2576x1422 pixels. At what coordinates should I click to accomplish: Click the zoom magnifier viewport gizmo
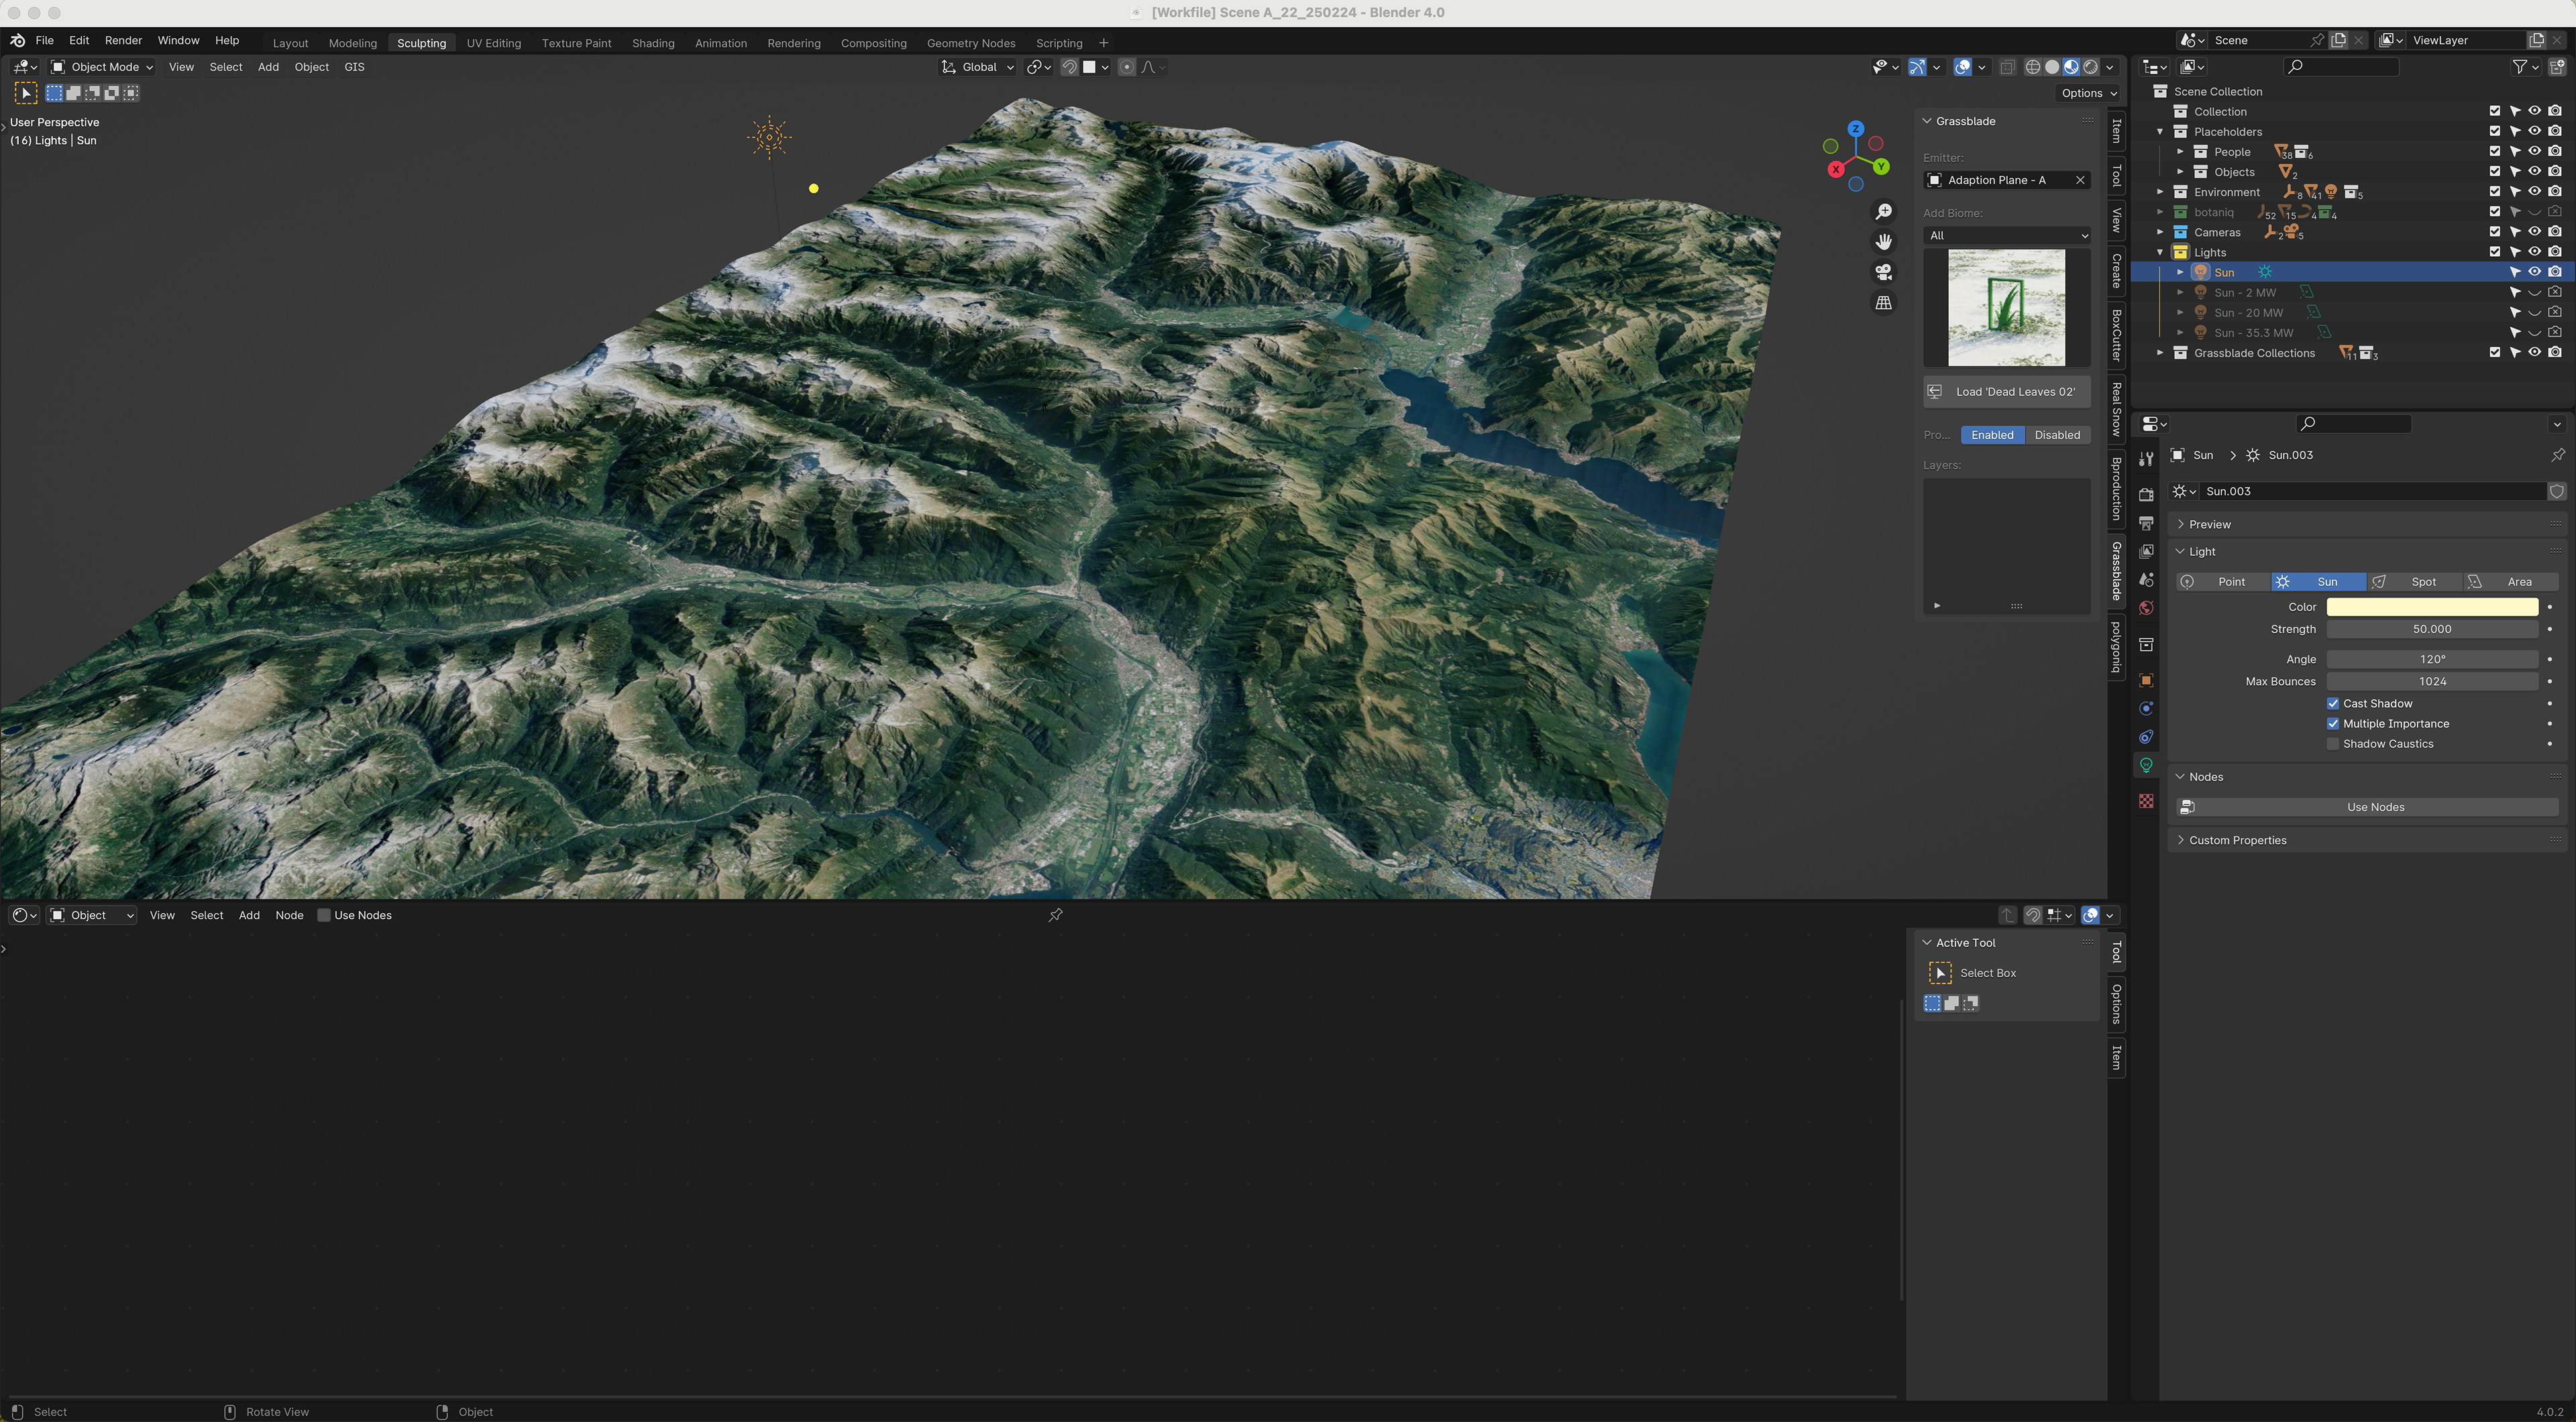[1884, 212]
